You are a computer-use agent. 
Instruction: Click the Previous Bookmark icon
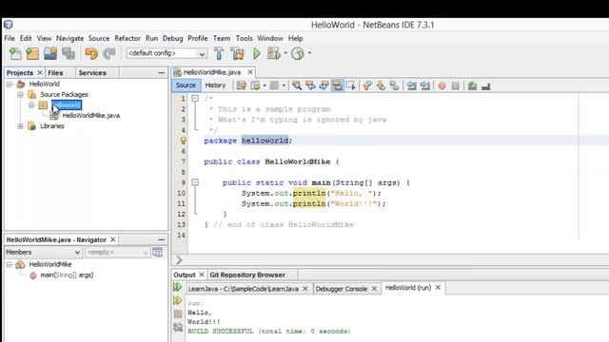coord(367,85)
